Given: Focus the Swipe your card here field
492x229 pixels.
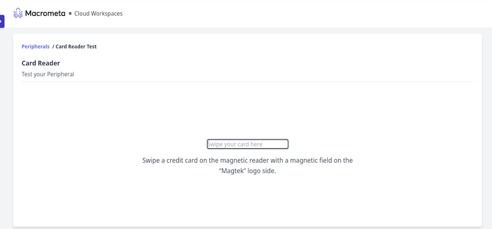Looking at the screenshot, I should [x=248, y=144].
